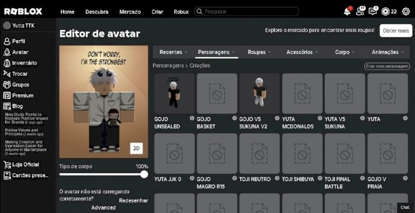Expand the Recentes dropdown tab
The height and width of the screenshot is (213, 415).
173,52
